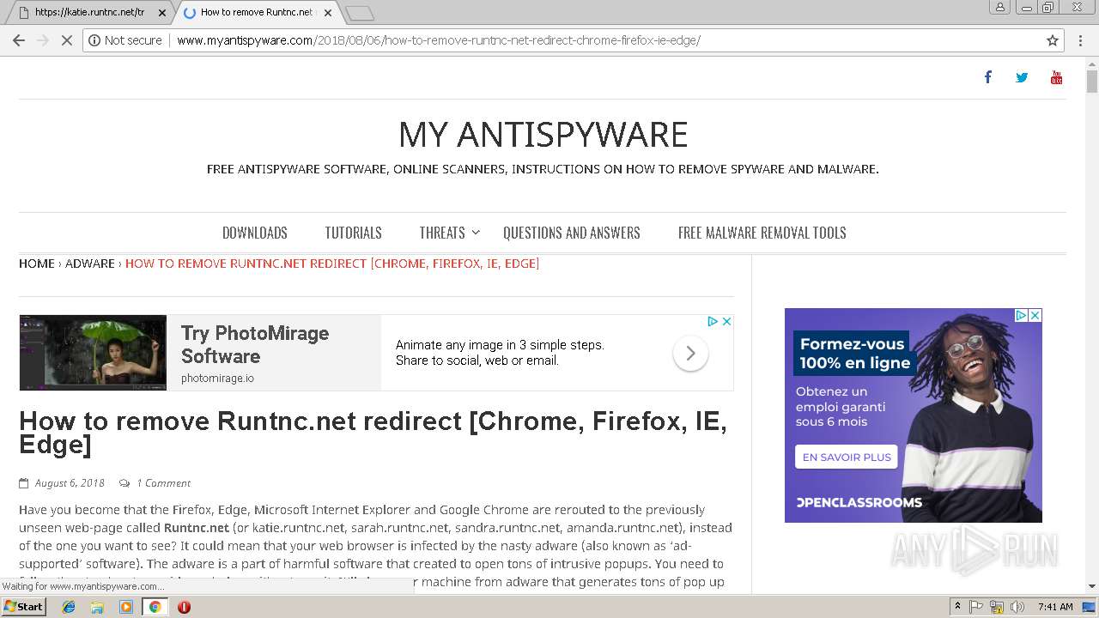
Task: Open the PhotoMirage ad thumbnail image
Action: pyautogui.click(x=93, y=353)
